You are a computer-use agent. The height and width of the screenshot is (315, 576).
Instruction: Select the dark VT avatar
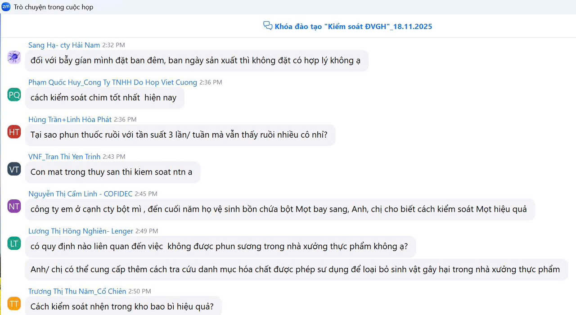coord(14,169)
